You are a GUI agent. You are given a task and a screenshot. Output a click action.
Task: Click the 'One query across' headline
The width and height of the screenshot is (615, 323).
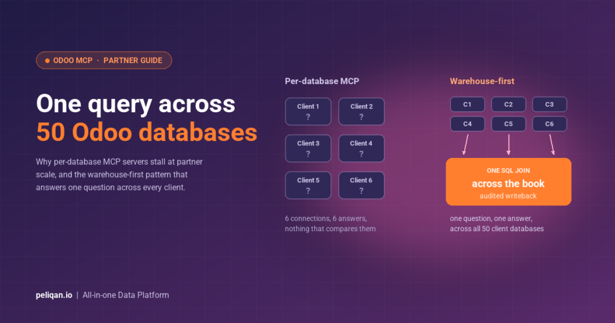tap(136, 104)
